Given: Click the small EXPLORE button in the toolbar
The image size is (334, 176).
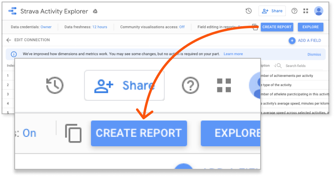Looking at the screenshot, I should (311, 27).
